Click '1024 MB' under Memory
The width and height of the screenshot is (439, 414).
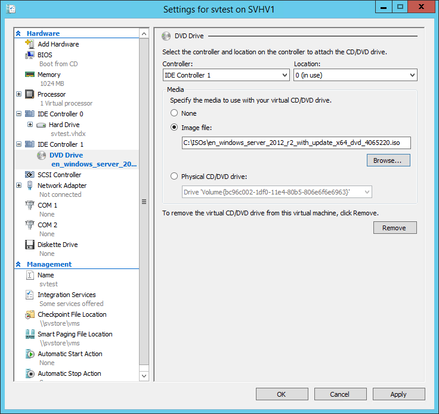[52, 84]
